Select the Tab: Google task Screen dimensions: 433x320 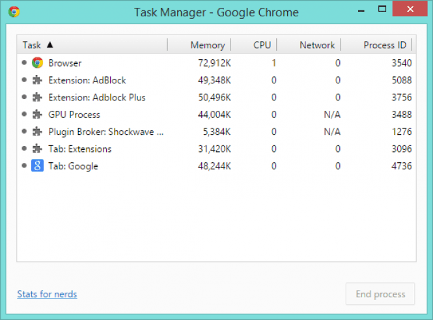point(216,166)
